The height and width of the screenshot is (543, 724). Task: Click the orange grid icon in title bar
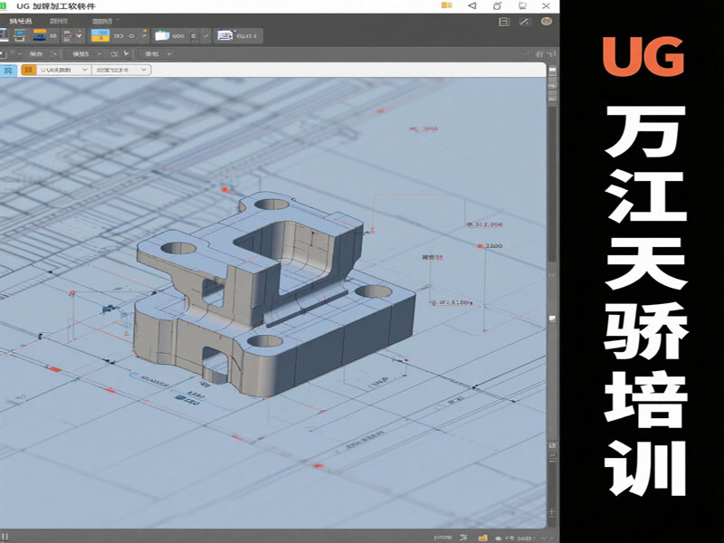click(445, 5)
